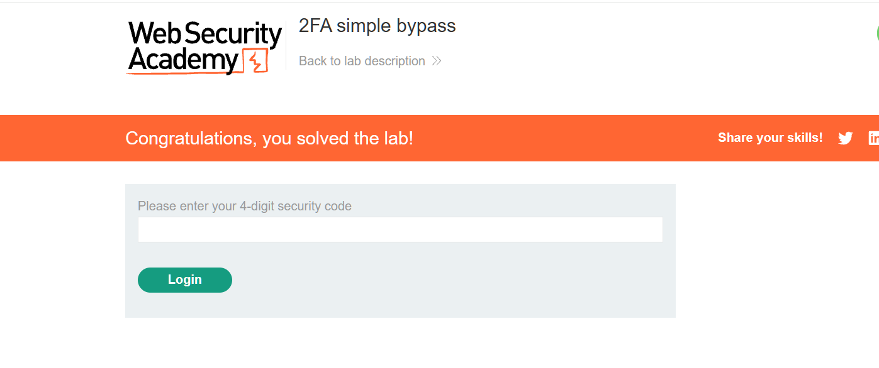Click the LinkedIn share icon
The width and height of the screenshot is (879, 368).
point(873,138)
